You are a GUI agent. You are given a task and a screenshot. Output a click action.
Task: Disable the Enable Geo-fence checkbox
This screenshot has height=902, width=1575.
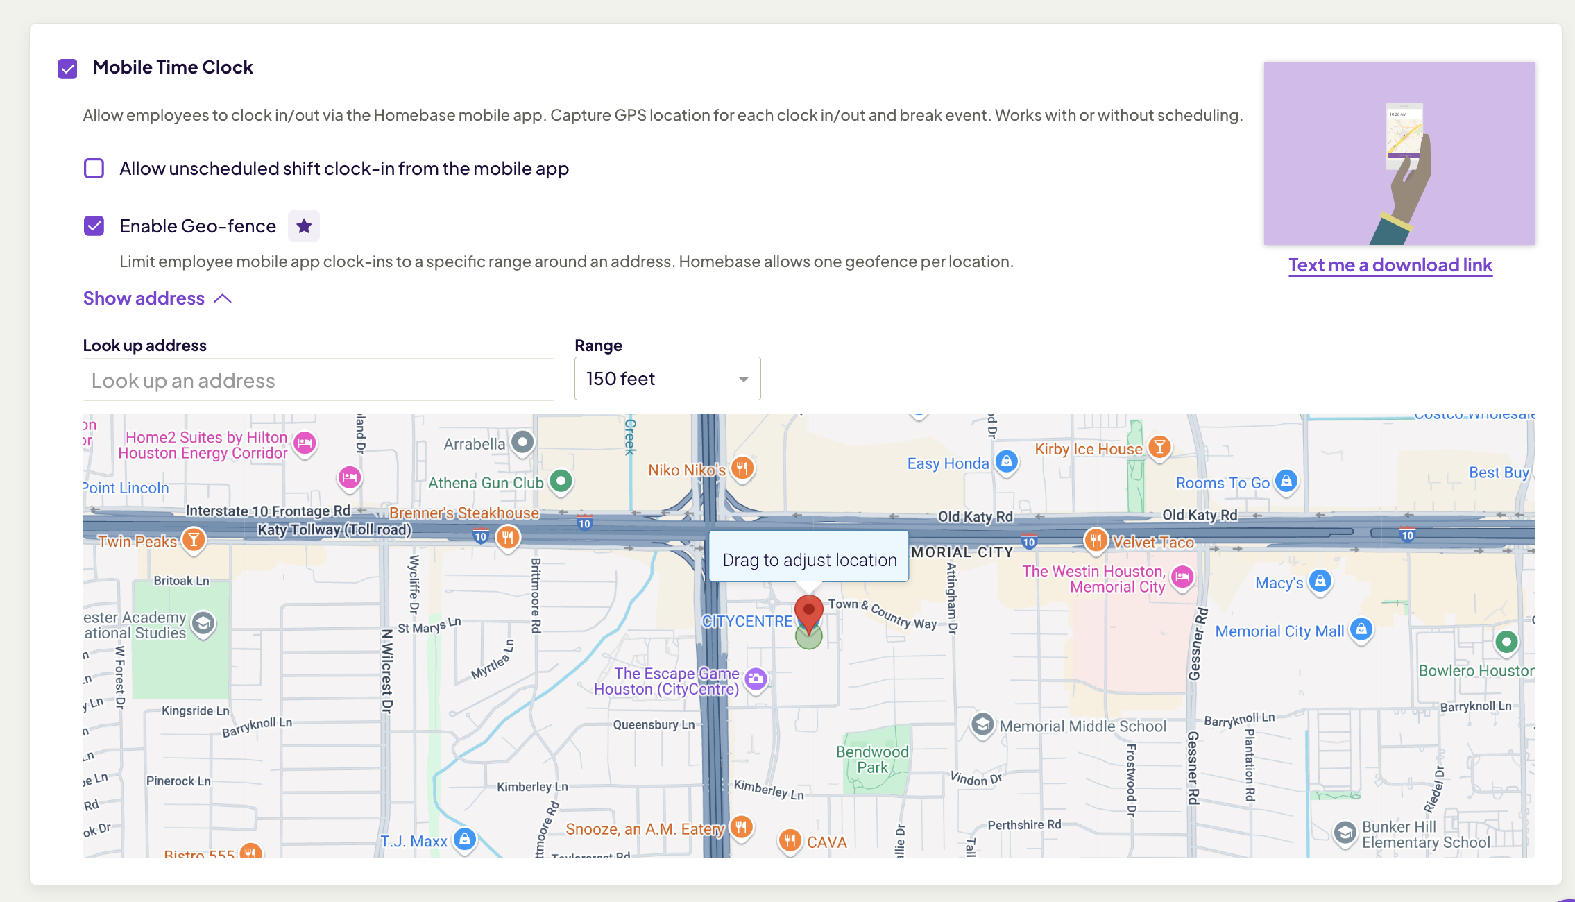tap(94, 226)
